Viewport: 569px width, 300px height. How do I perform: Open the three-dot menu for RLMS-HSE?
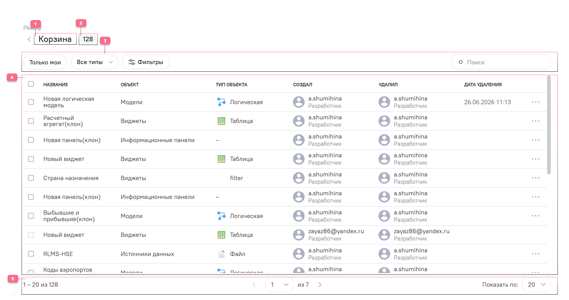coord(536,254)
